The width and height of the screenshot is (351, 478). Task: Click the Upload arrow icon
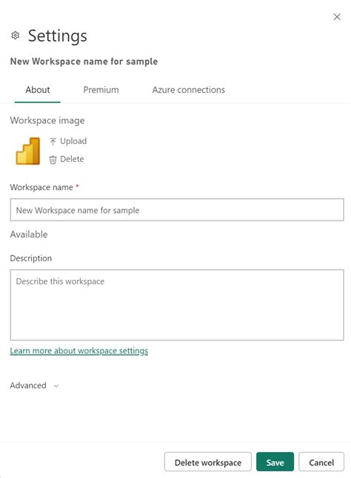pyautogui.click(x=53, y=142)
